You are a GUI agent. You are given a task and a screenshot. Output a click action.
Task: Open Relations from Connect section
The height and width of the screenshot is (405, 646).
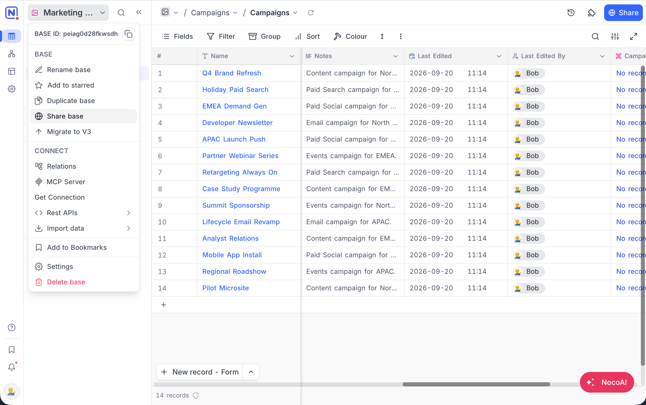click(x=84, y=166)
